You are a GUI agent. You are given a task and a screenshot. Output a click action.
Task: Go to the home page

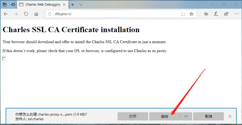(36, 14)
